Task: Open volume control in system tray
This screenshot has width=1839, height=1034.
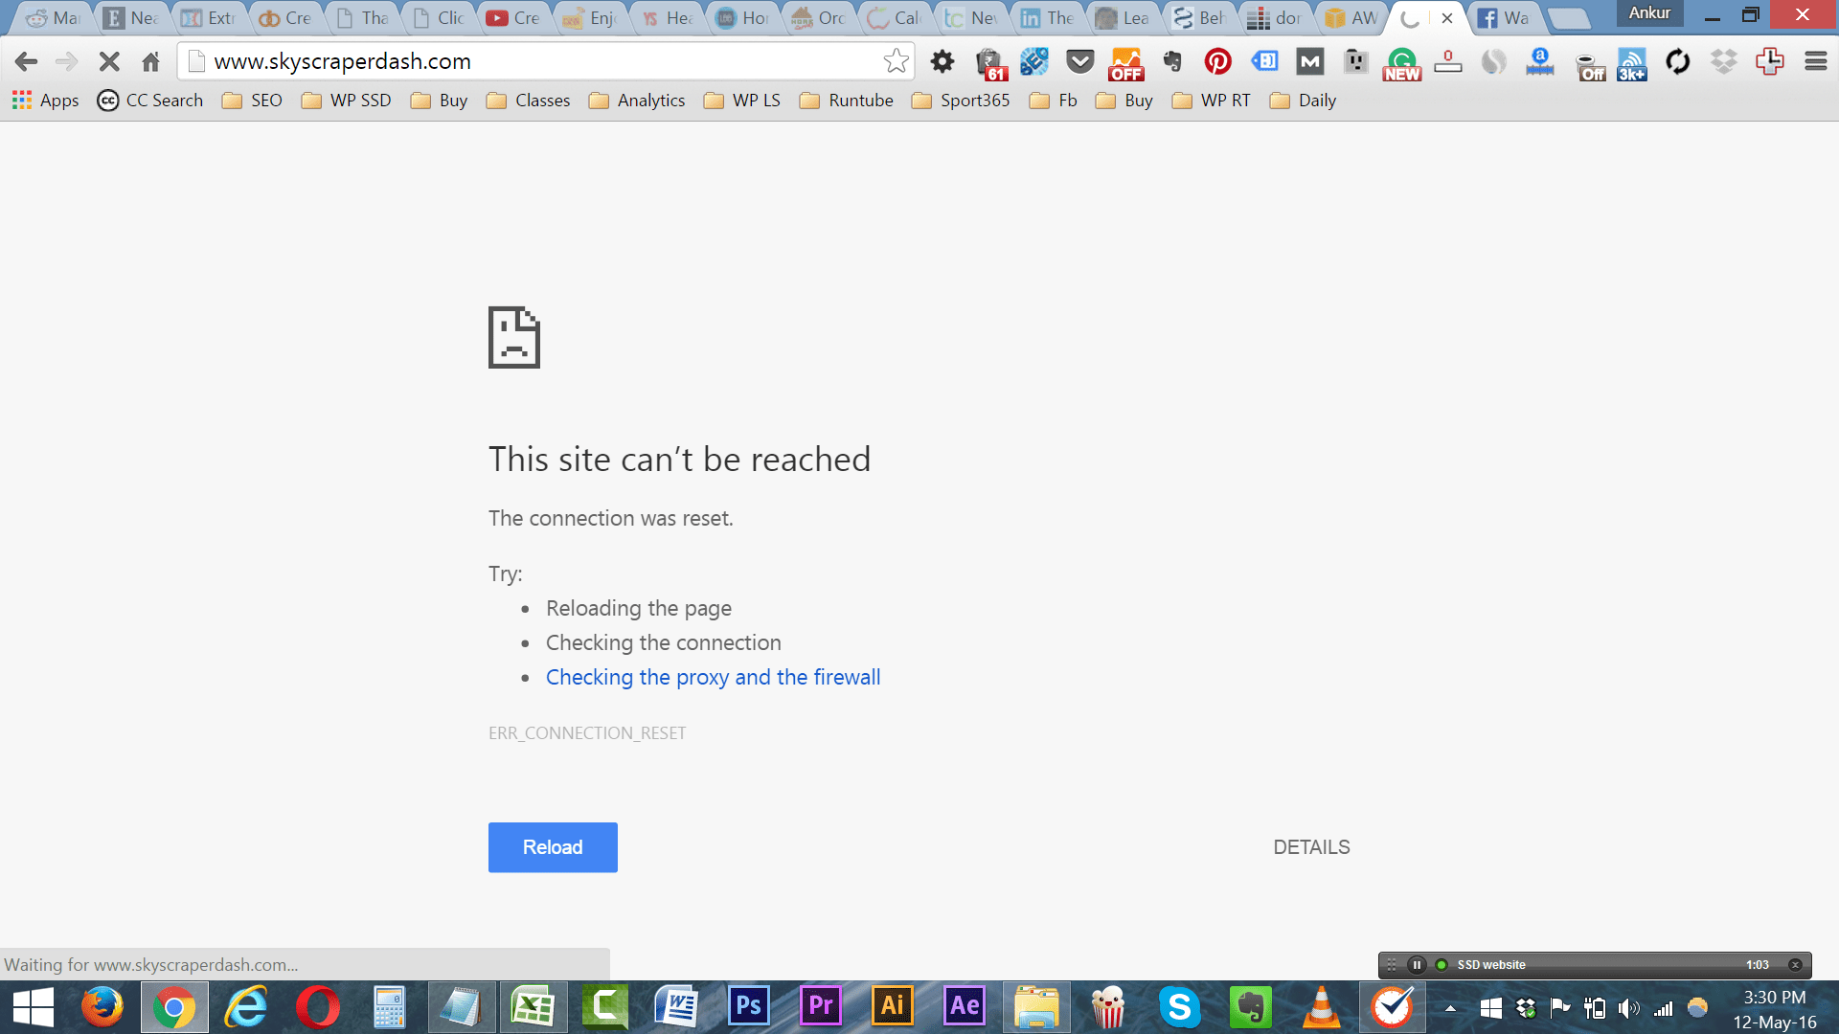Action: pyautogui.click(x=1628, y=1008)
